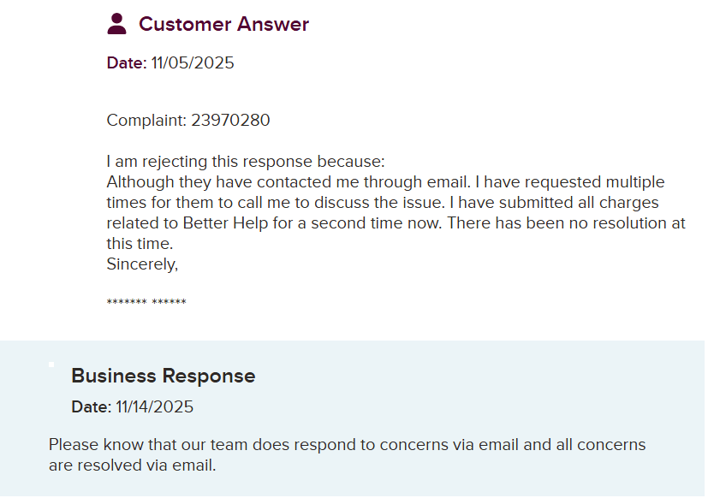Viewport: 720px width, 498px height.
Task: Click the customer person icon
Action: [x=116, y=24]
